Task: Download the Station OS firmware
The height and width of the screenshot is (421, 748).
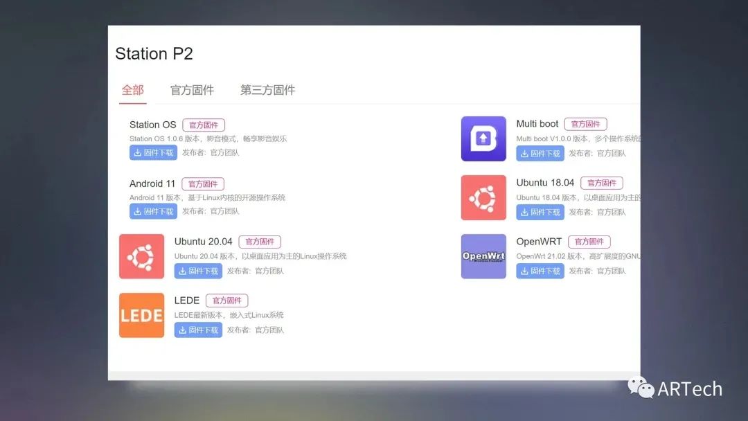Action: coord(153,152)
